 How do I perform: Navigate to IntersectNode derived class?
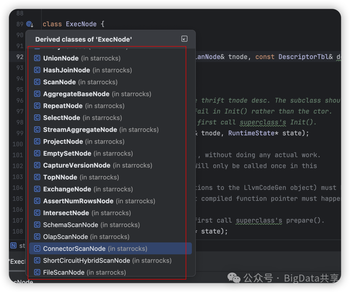coord(111,213)
